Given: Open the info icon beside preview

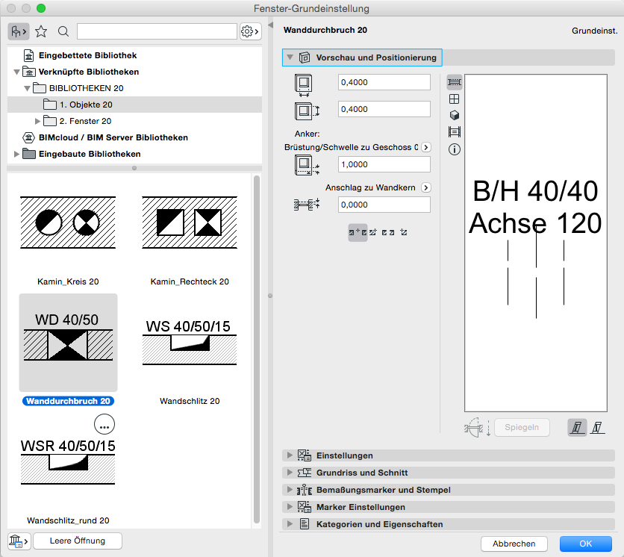Looking at the screenshot, I should coord(454,149).
